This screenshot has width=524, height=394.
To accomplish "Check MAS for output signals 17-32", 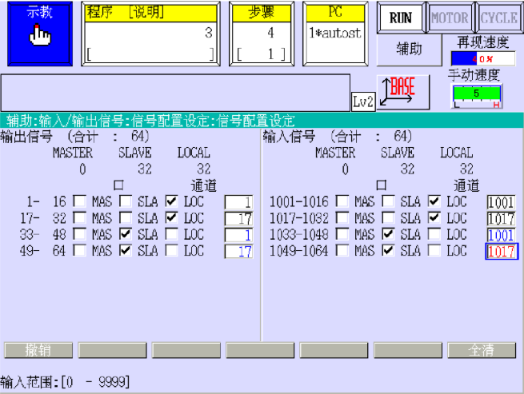I will coord(79,217).
